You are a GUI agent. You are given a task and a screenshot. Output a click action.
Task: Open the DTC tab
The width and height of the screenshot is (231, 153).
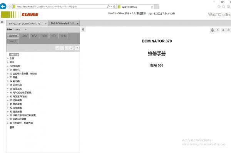tap(54, 36)
